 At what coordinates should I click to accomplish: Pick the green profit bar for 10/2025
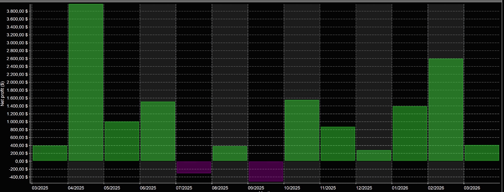click(x=302, y=130)
